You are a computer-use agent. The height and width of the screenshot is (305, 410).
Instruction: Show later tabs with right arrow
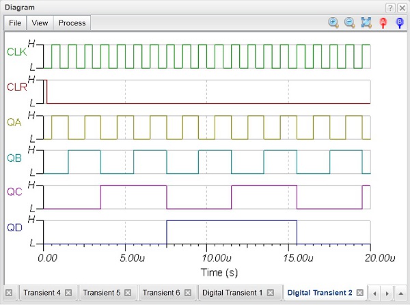click(x=387, y=293)
